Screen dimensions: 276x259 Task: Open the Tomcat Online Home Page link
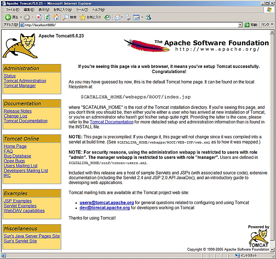(15, 146)
